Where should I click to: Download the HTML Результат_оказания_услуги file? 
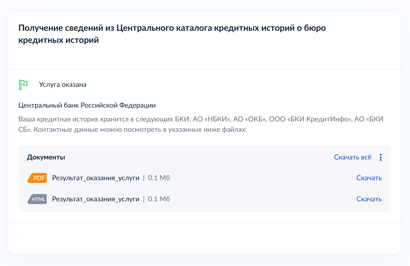[369, 199]
